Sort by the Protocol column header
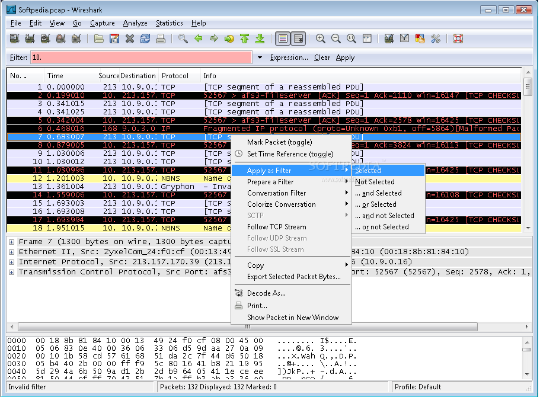The width and height of the screenshot is (540, 397). [x=180, y=76]
